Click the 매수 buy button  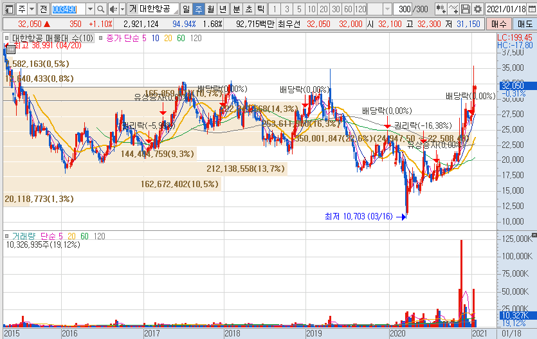coord(498,24)
